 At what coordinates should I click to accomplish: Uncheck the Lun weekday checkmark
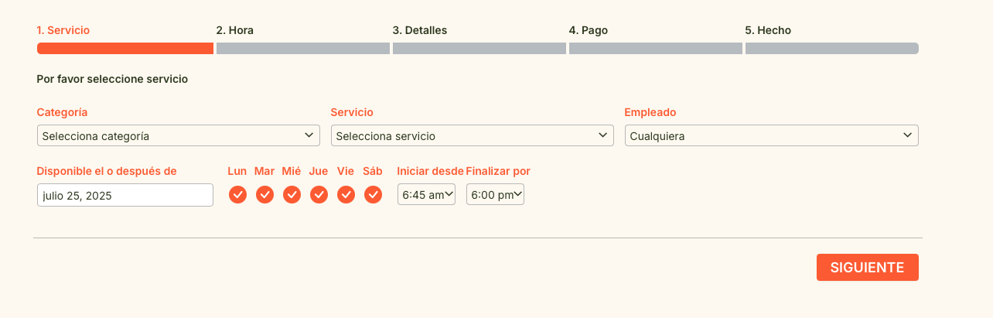pyautogui.click(x=237, y=195)
